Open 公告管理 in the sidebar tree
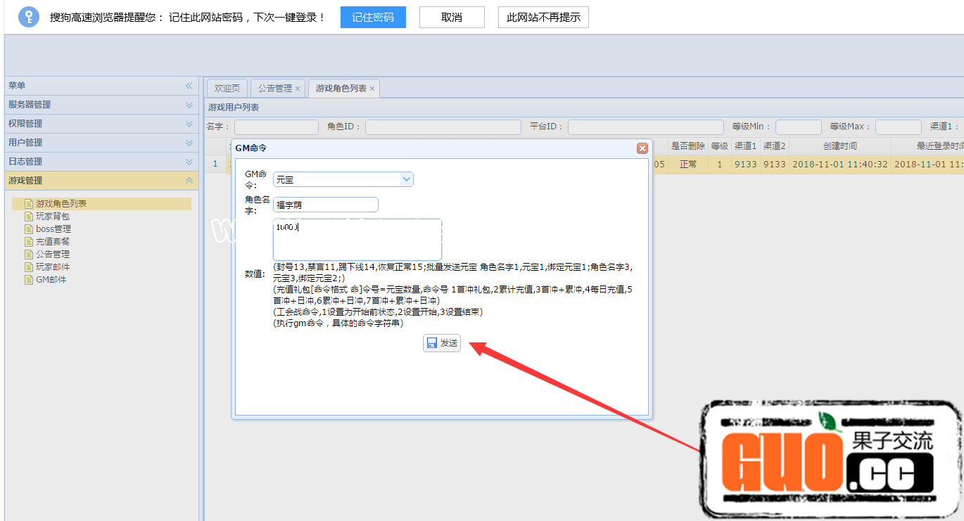The width and height of the screenshot is (964, 521). tap(53, 255)
